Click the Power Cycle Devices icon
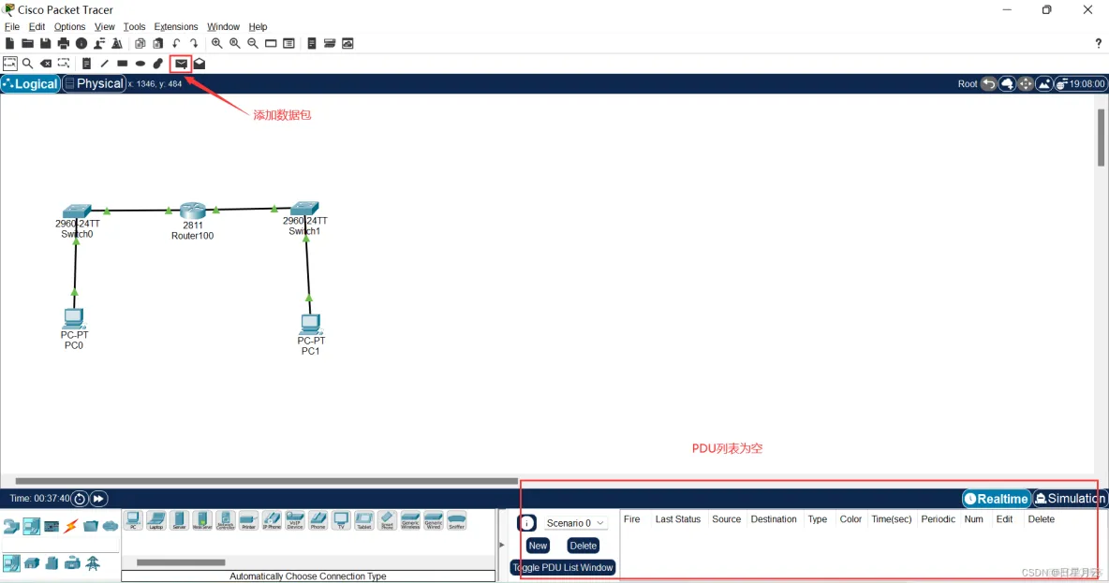The height and width of the screenshot is (583, 1109). coord(80,499)
